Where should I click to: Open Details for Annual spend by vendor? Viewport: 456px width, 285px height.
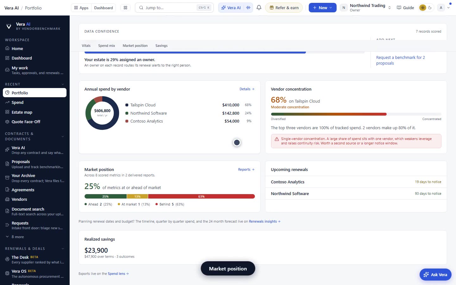(x=247, y=89)
